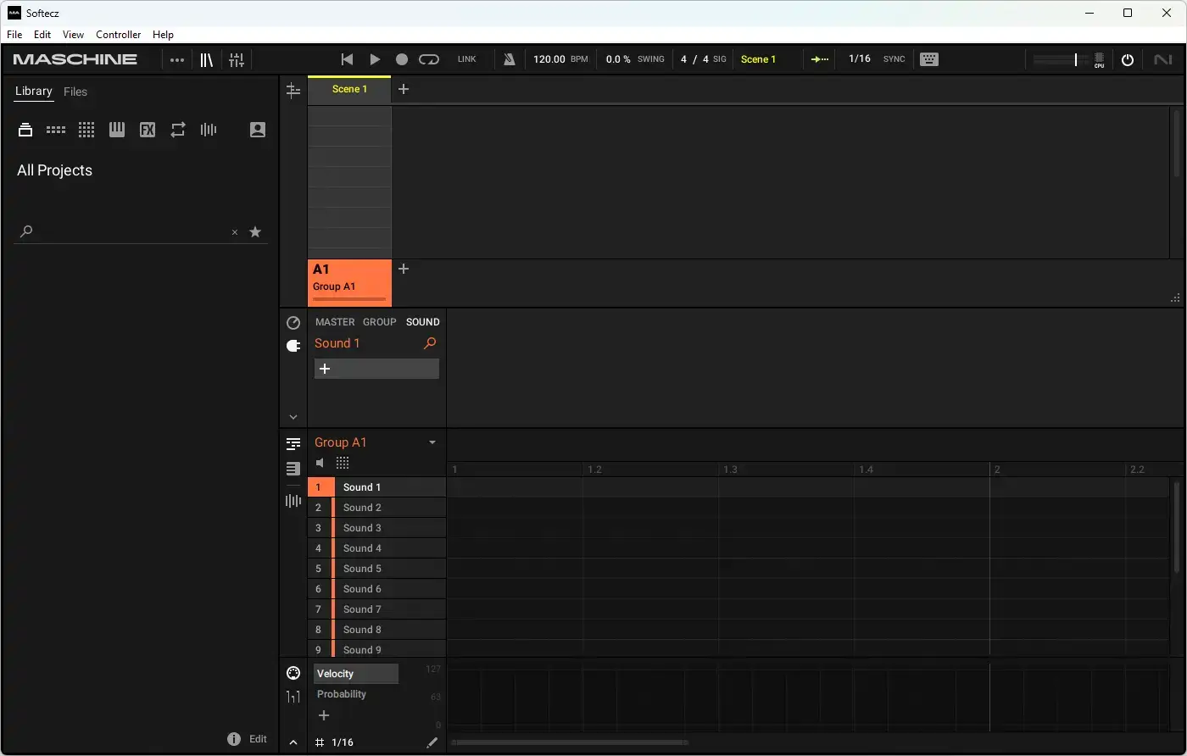Click the audio engine power icon

[x=1128, y=59]
